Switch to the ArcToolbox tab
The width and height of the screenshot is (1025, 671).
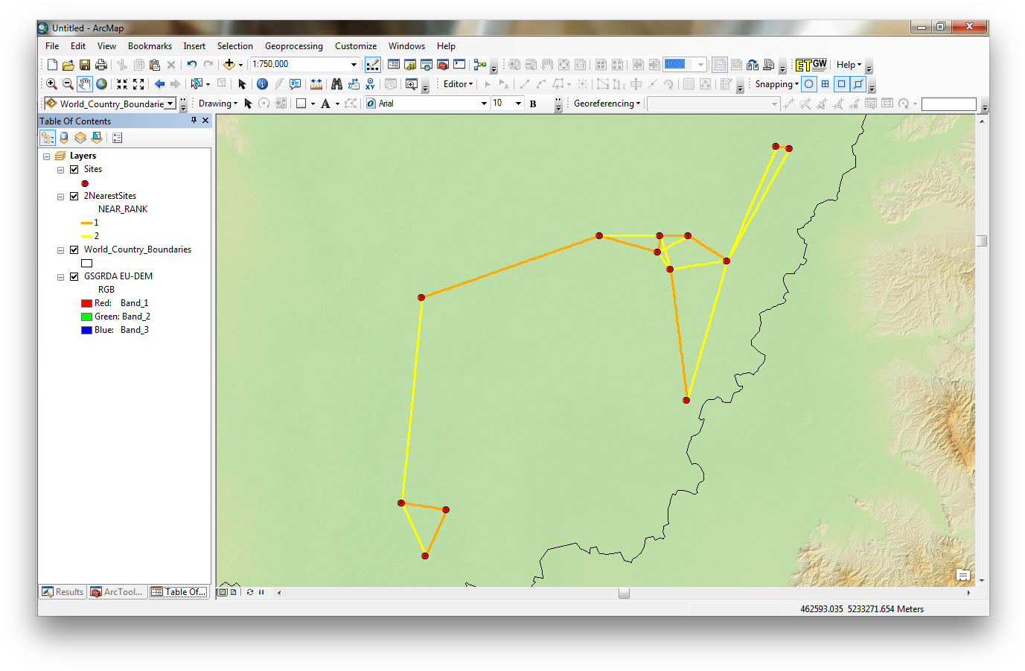click(116, 591)
